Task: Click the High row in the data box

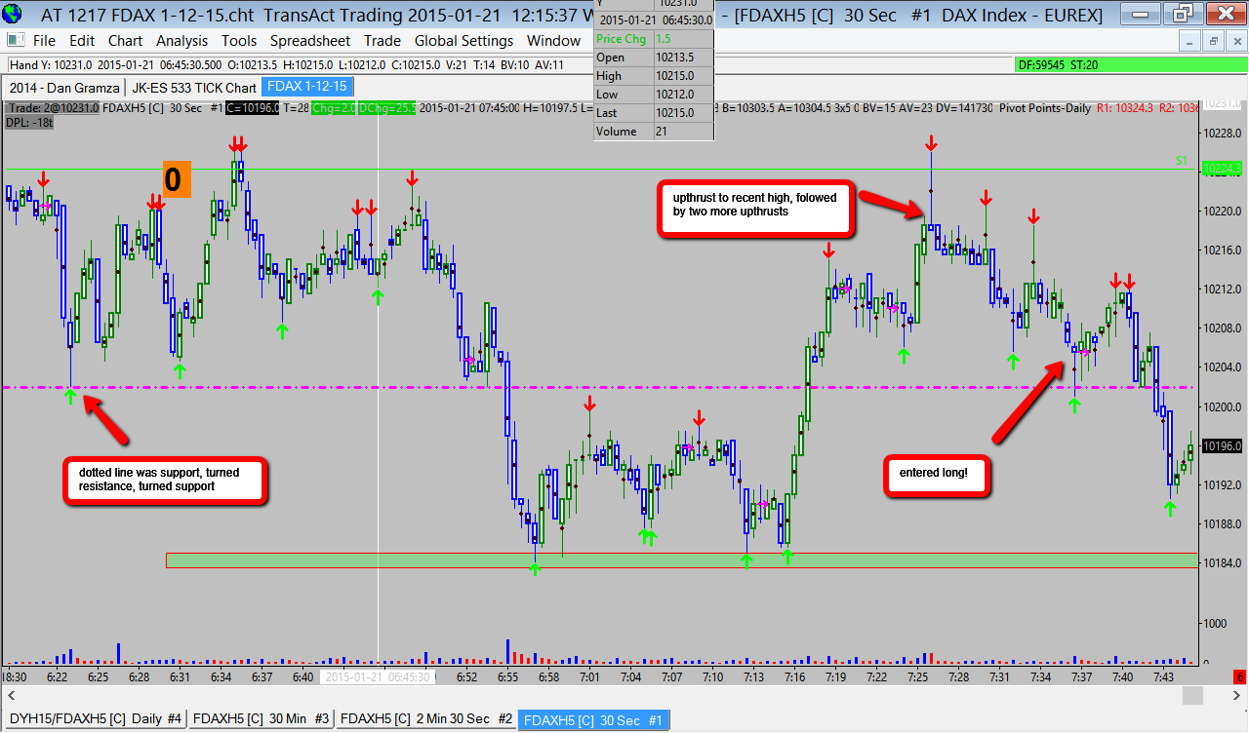Action: (x=654, y=76)
